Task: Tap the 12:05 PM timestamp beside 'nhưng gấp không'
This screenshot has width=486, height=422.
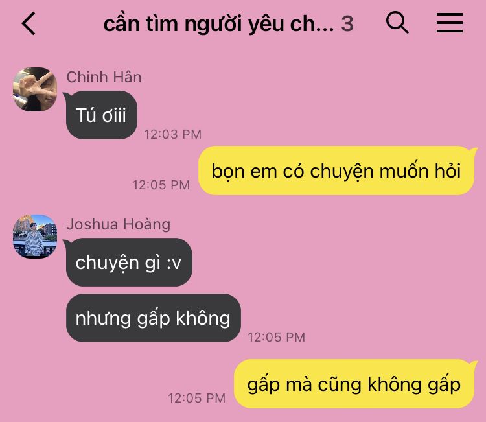Action: coord(277,337)
